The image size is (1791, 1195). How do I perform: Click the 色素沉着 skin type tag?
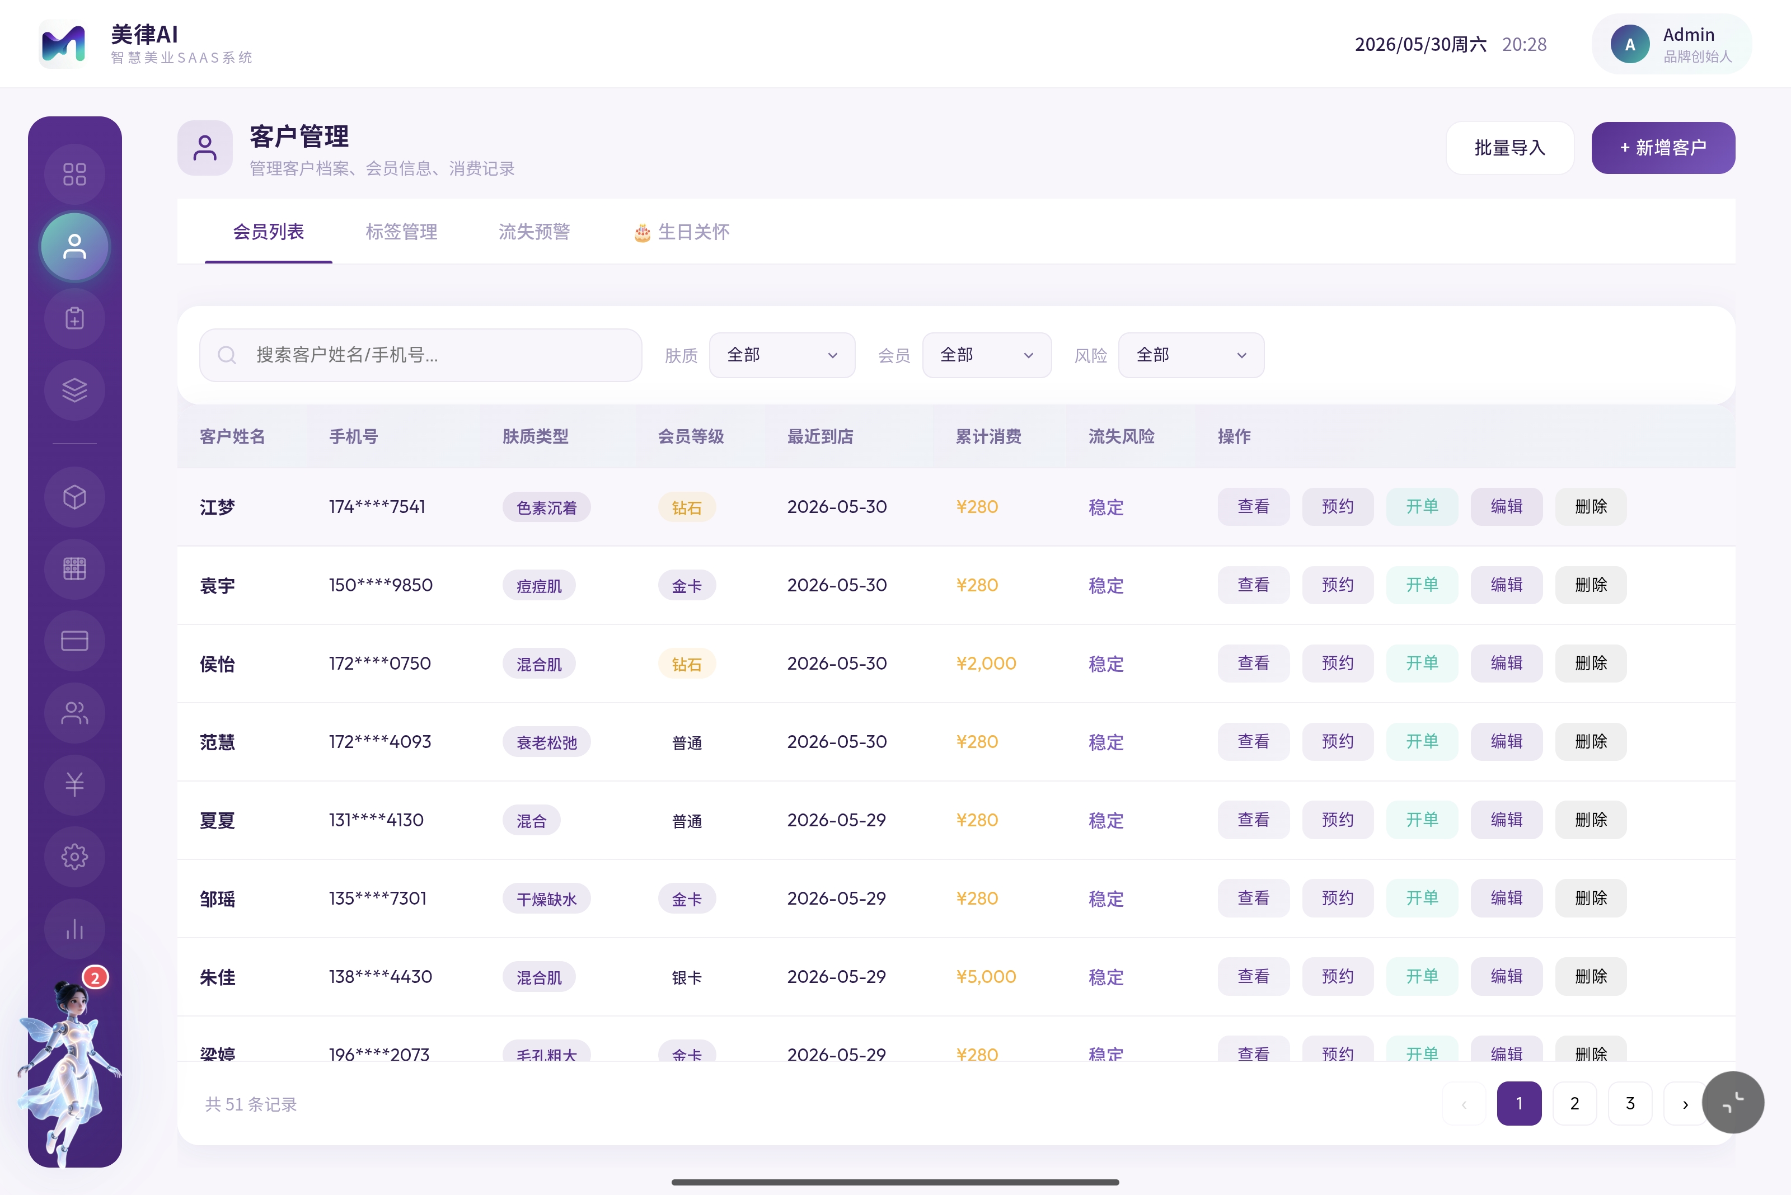tap(547, 507)
